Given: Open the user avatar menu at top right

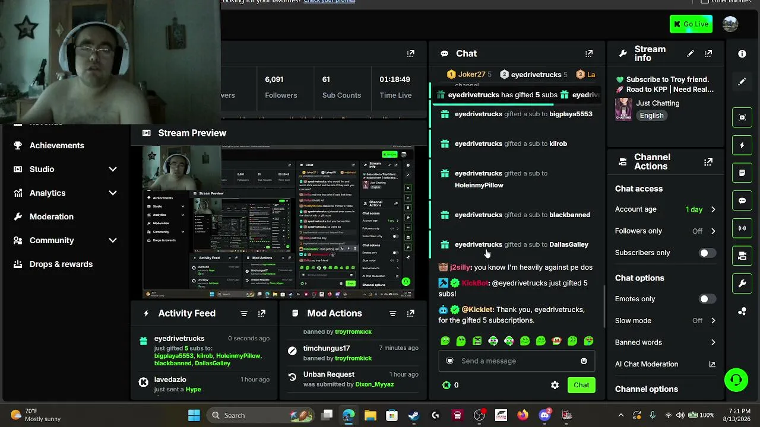Looking at the screenshot, I should 730,24.
